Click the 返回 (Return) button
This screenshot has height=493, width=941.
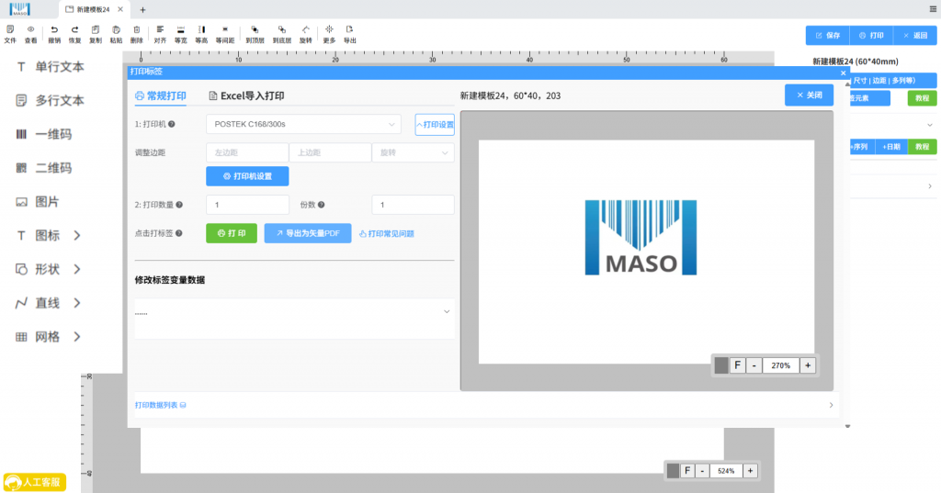(x=915, y=36)
